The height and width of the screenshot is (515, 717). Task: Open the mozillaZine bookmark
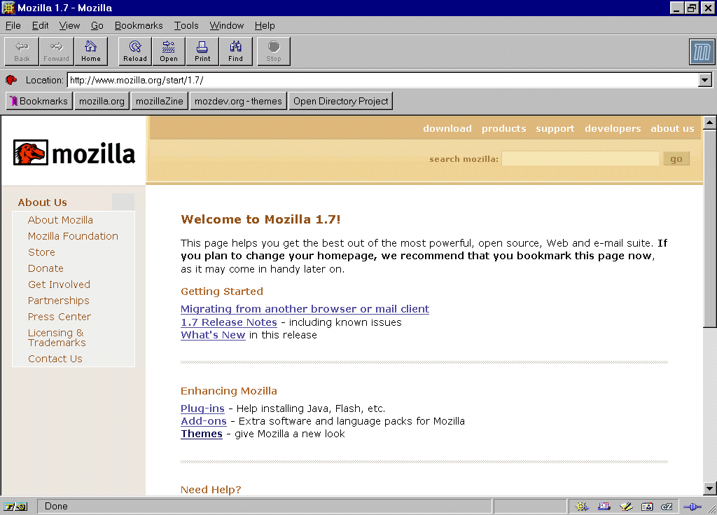pyautogui.click(x=159, y=101)
